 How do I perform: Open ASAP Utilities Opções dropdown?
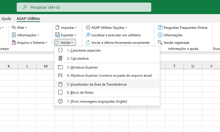106,28
